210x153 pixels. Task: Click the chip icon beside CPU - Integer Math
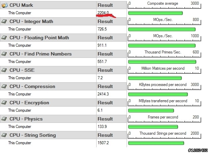tap(4, 21)
